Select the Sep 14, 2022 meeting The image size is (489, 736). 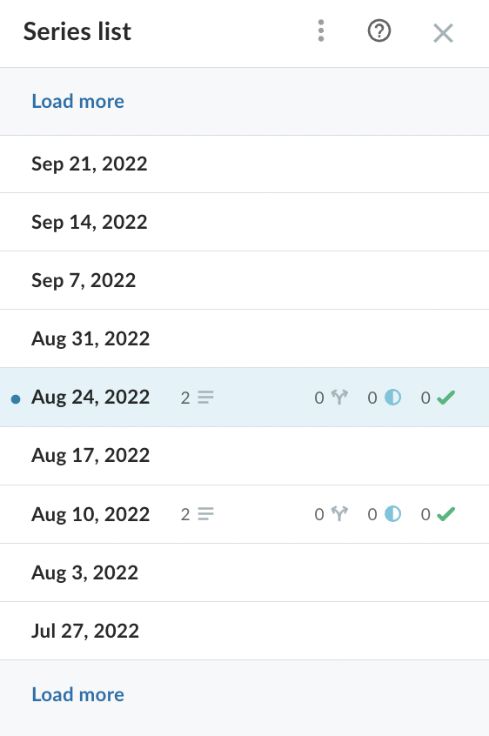(244, 222)
